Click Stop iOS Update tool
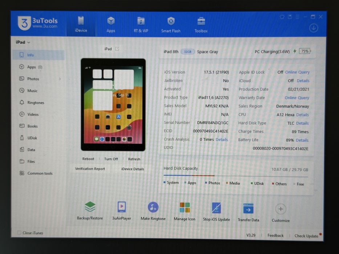The width and height of the screenshot is (339, 254). point(216,212)
